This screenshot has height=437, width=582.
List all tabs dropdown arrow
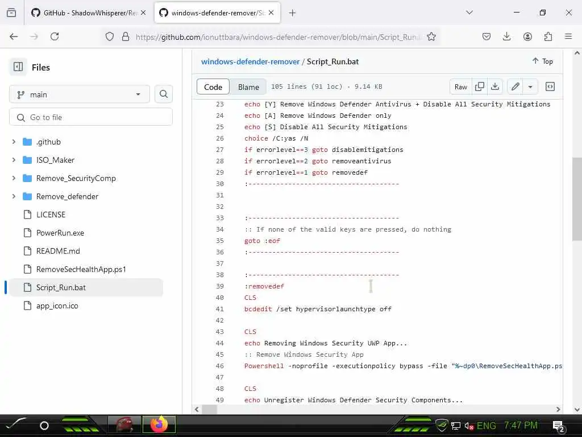tap(469, 13)
